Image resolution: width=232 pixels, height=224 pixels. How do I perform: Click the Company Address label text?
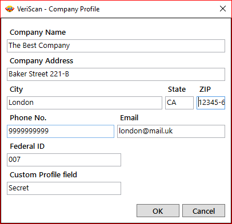coord(41,61)
